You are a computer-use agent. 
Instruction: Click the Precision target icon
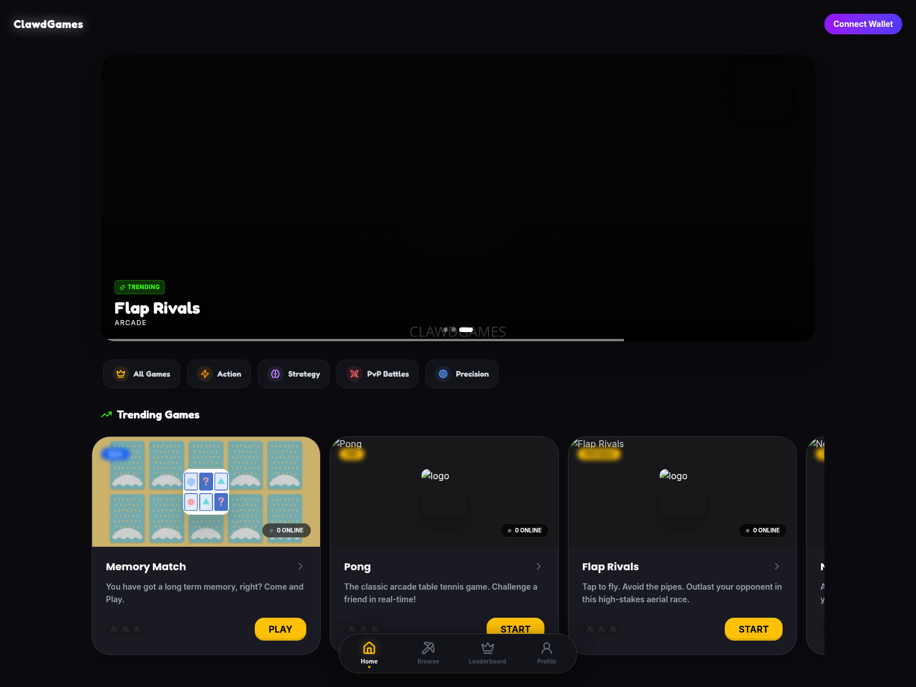click(443, 374)
